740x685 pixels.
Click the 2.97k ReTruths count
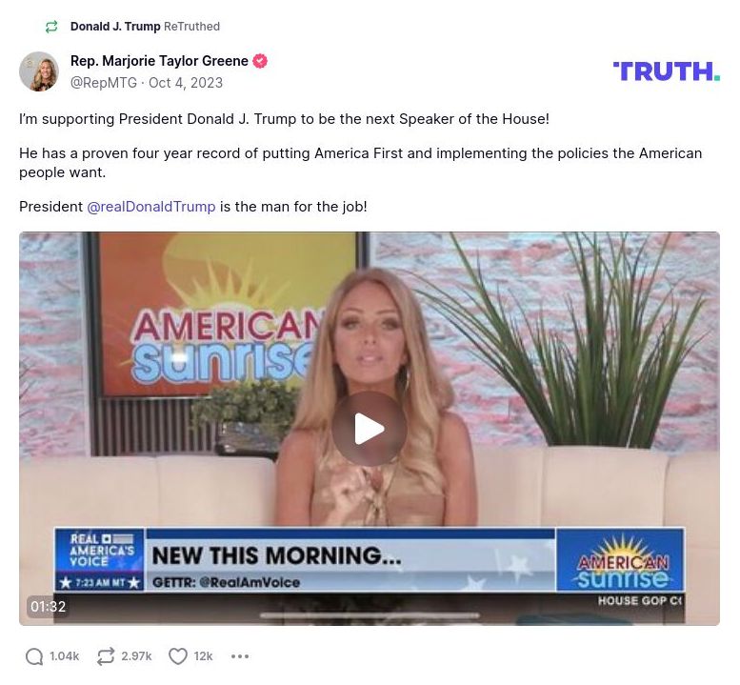136,656
